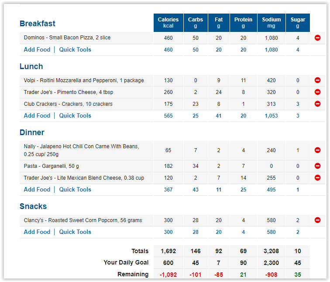This screenshot has height=282, width=330.
Task: Remove Dominos Small Bacon Pizza entry
Action: tap(317, 38)
